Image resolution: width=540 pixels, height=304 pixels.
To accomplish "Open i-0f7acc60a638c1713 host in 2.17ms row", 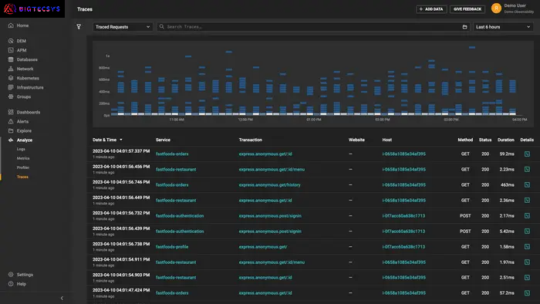I will pyautogui.click(x=403, y=216).
